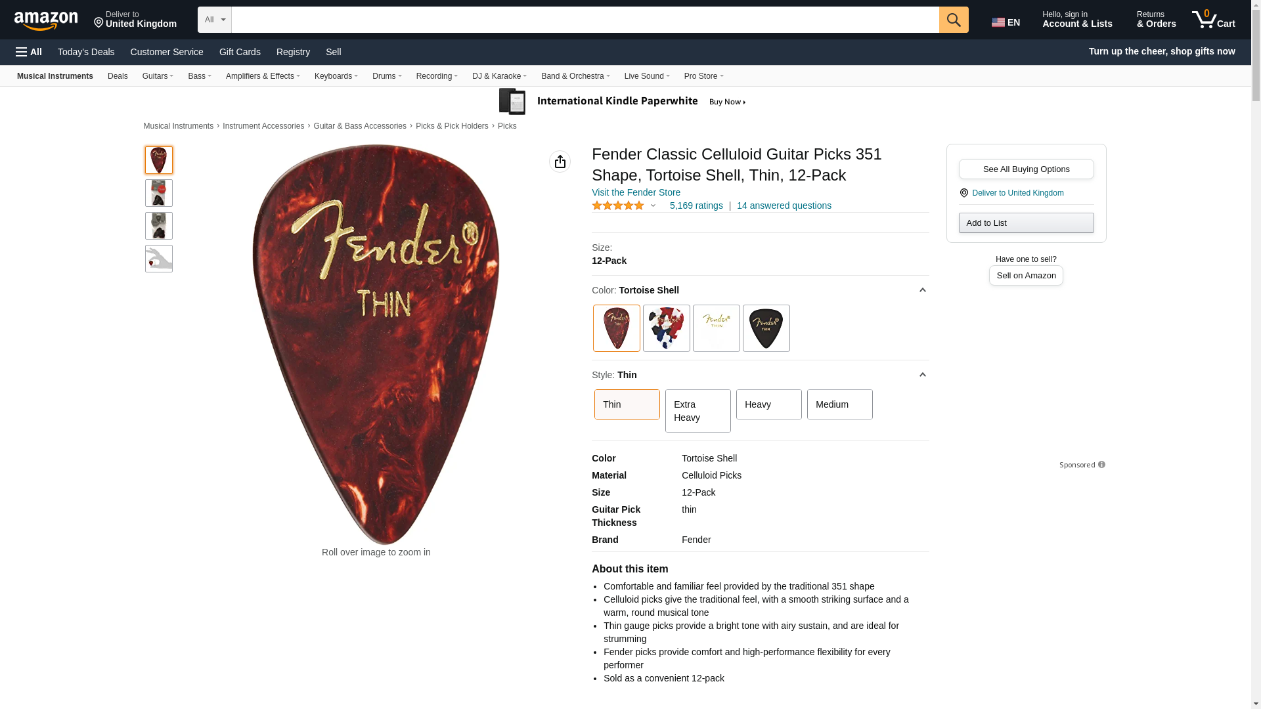This screenshot has height=709, width=1261.
Task: Click the search text field
Action: pyautogui.click(x=585, y=20)
